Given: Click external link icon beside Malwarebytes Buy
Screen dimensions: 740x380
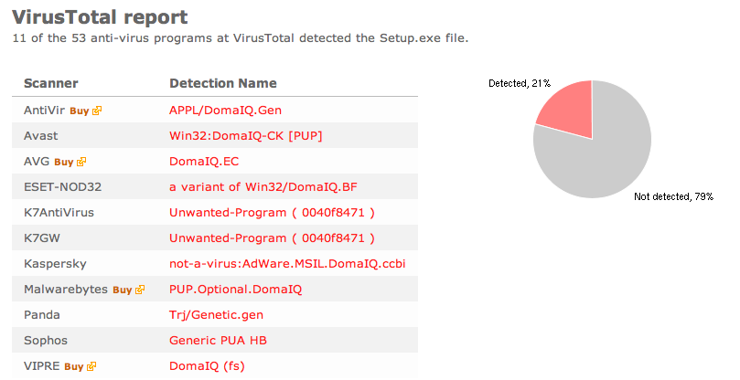Looking at the screenshot, I should pyautogui.click(x=140, y=290).
